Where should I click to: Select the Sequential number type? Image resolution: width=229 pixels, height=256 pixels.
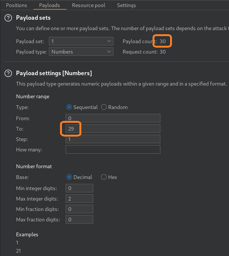69,107
